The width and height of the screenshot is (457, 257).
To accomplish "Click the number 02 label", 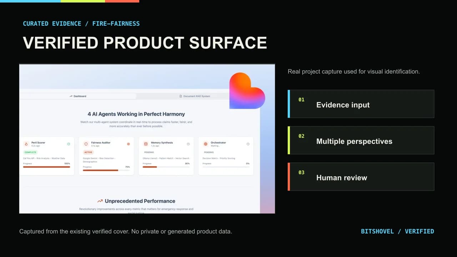I will coord(301,136).
